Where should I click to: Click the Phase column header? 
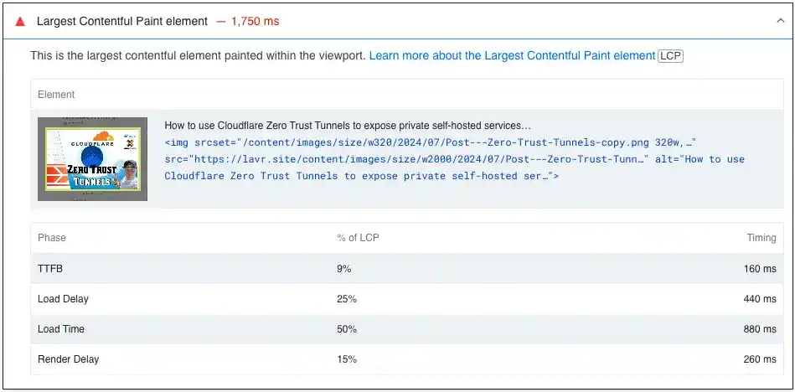(52, 238)
